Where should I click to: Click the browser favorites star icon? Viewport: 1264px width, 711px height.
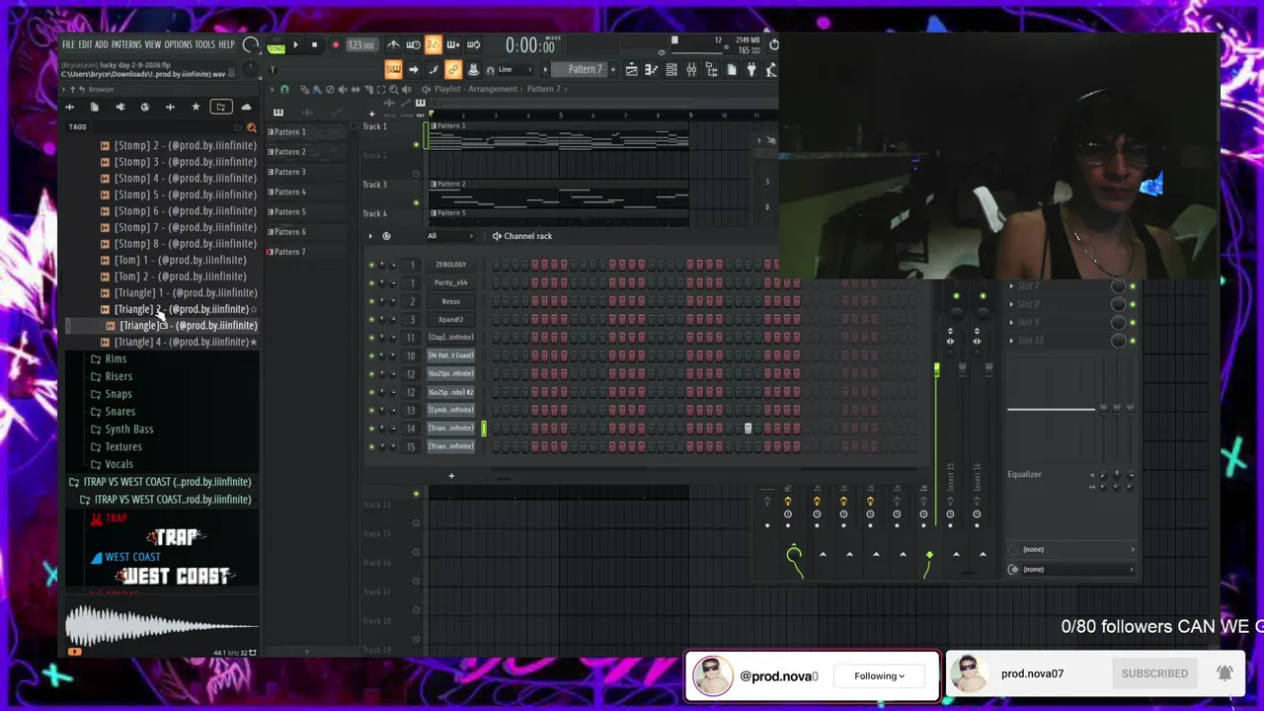[196, 107]
